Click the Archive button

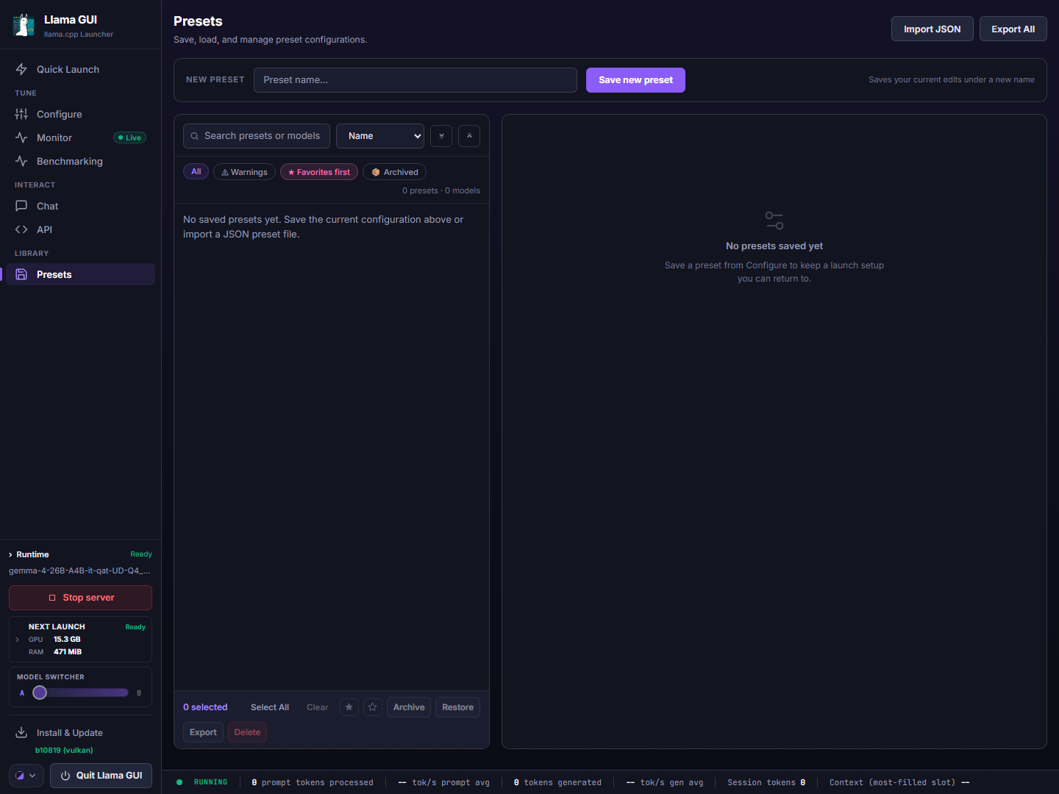click(x=409, y=707)
